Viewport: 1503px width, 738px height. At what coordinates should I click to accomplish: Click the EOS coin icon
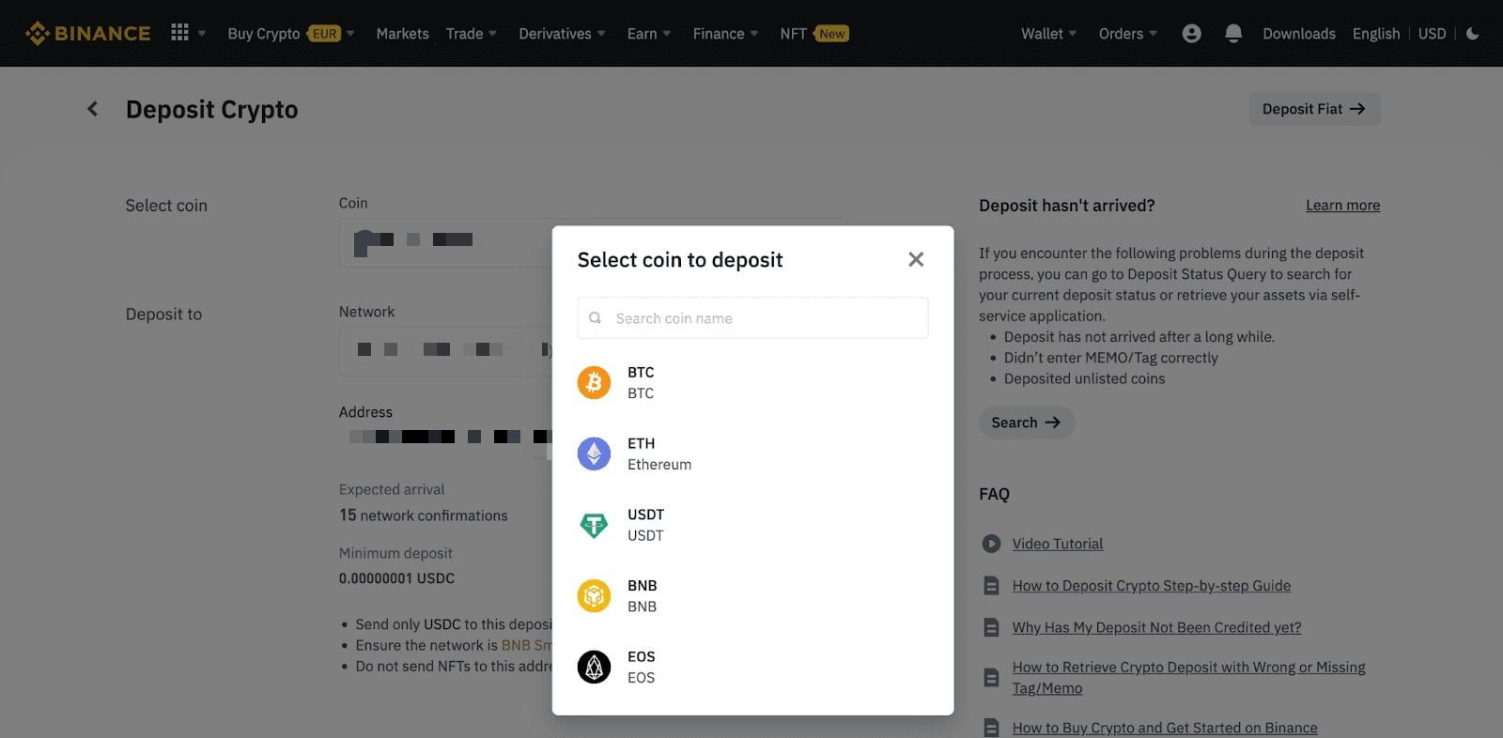594,667
